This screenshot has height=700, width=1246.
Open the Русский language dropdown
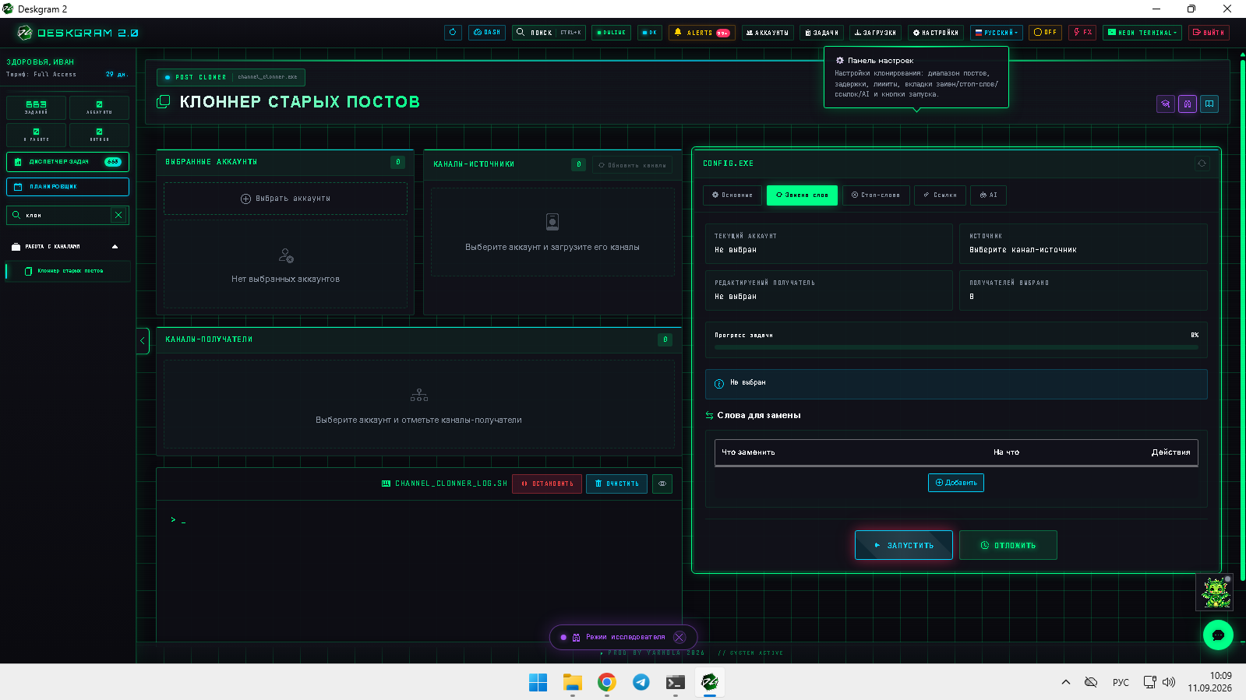point(996,33)
